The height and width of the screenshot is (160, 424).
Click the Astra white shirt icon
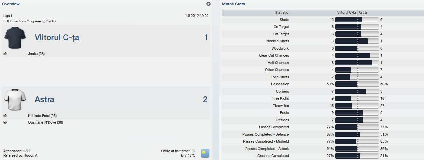click(15, 99)
